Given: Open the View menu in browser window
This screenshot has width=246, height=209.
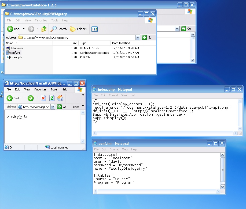Looking at the screenshot, I should (27, 89).
